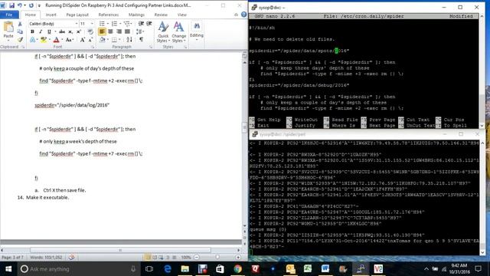This screenshot has width=490, height=276.
Task: Toggle Show/Hide paragraph marks icon
Action: (x=141, y=40)
